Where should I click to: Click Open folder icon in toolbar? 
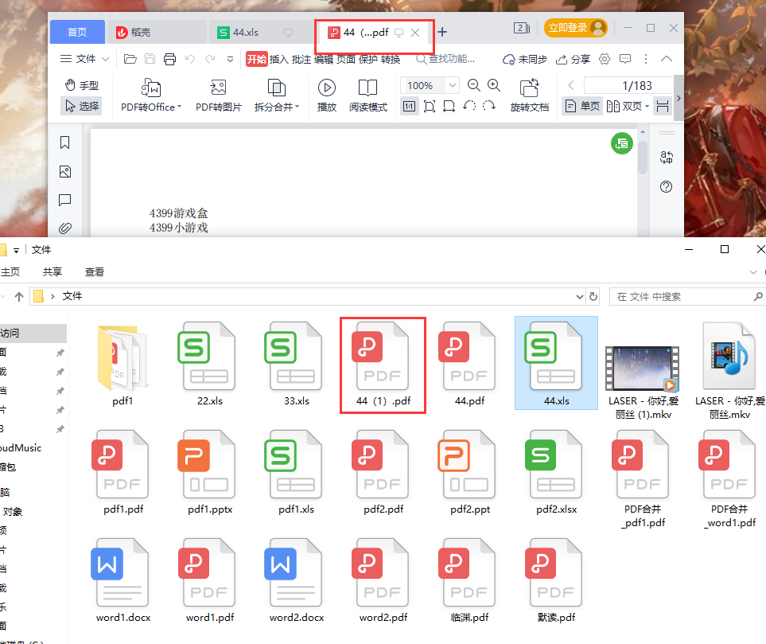pyautogui.click(x=130, y=59)
